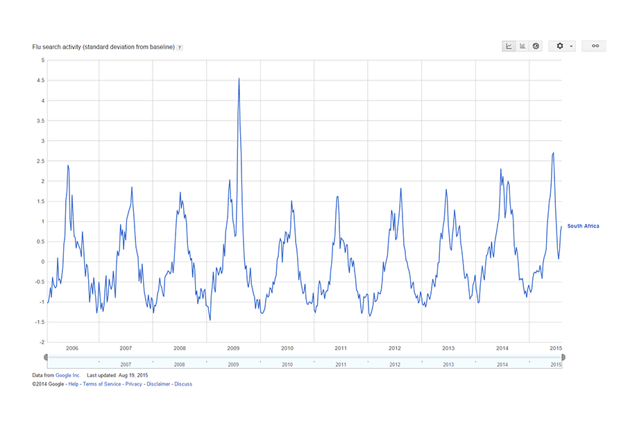Click the 2015 peak on the line

click(x=553, y=153)
